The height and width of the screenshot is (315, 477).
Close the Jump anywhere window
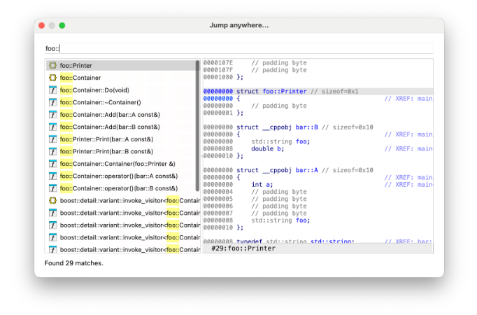(x=41, y=25)
